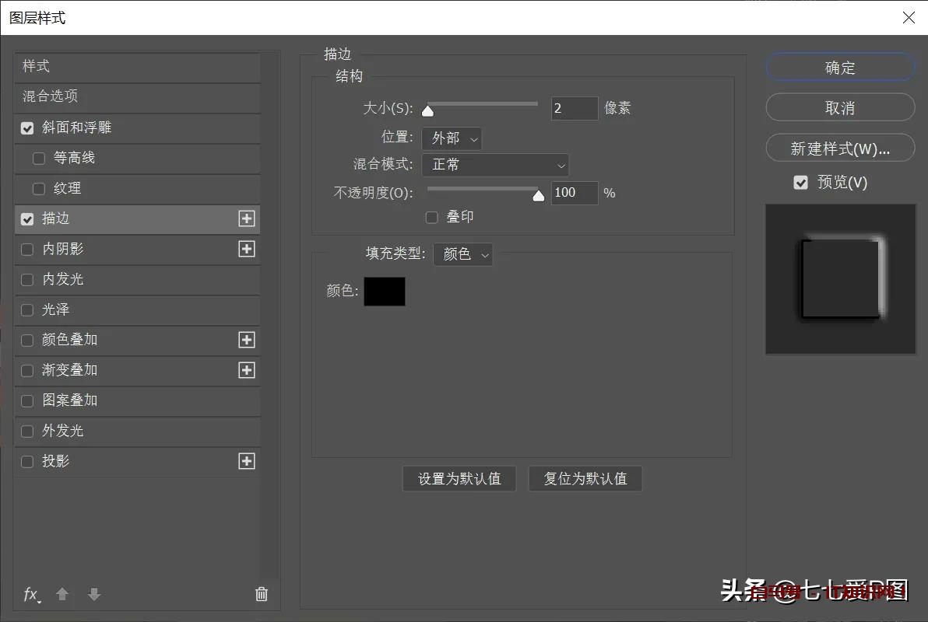Click the trash icon to delete effect
928x622 pixels.
[262, 595]
